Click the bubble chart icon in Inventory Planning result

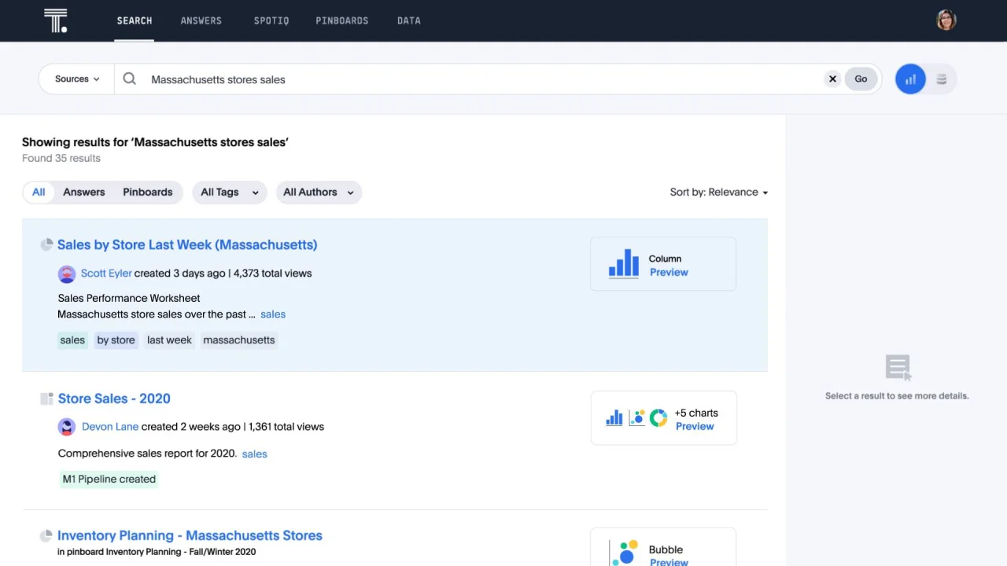(x=625, y=552)
